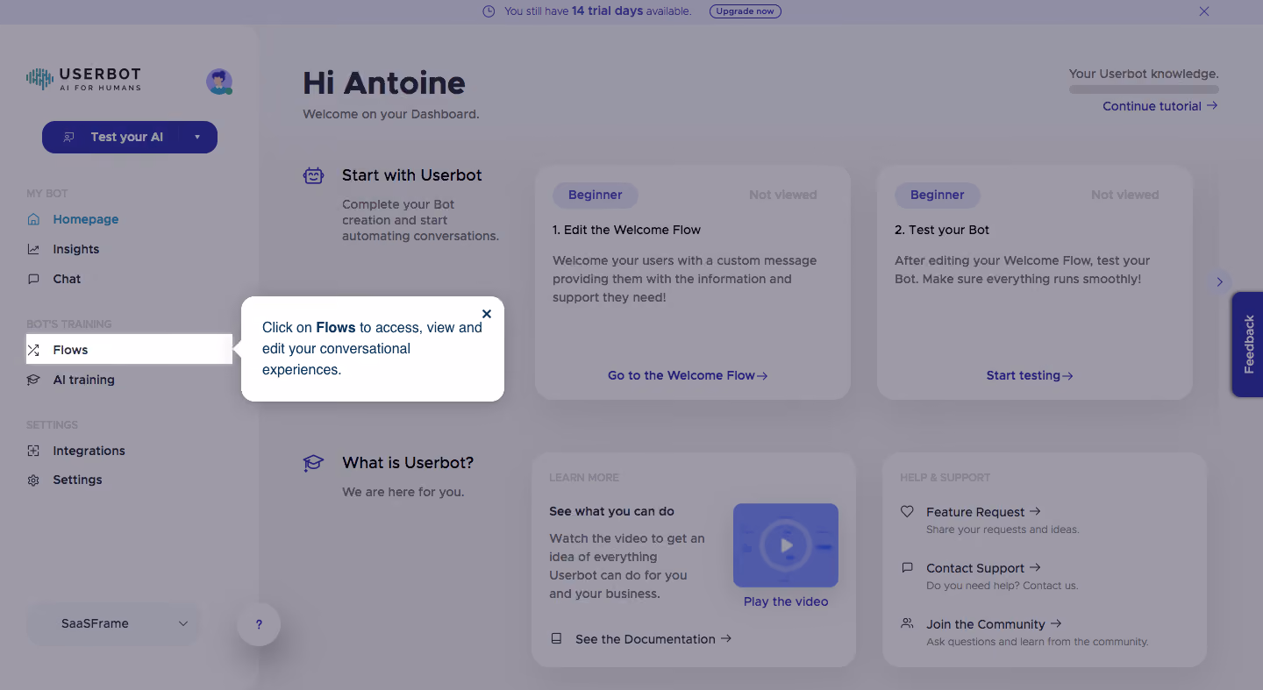Click Upgrade now button
Screen dimensions: 1263x690
tap(745, 11)
